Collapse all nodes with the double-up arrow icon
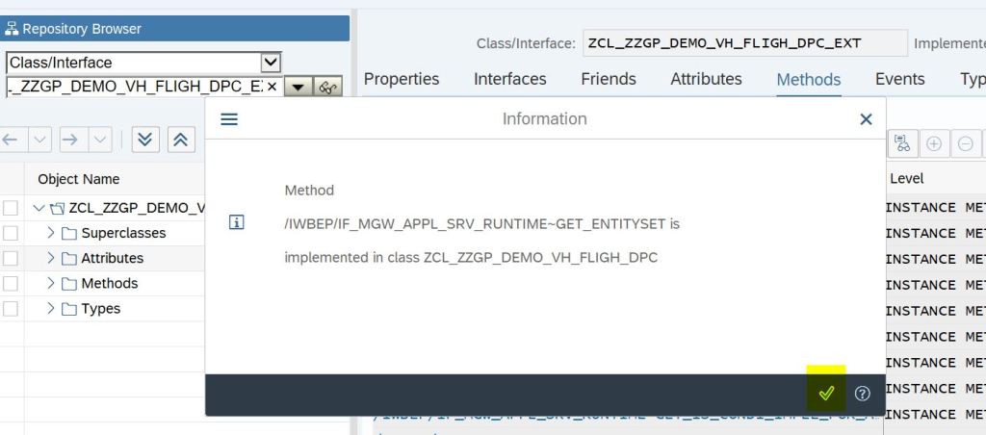986x435 pixels. tap(179, 140)
